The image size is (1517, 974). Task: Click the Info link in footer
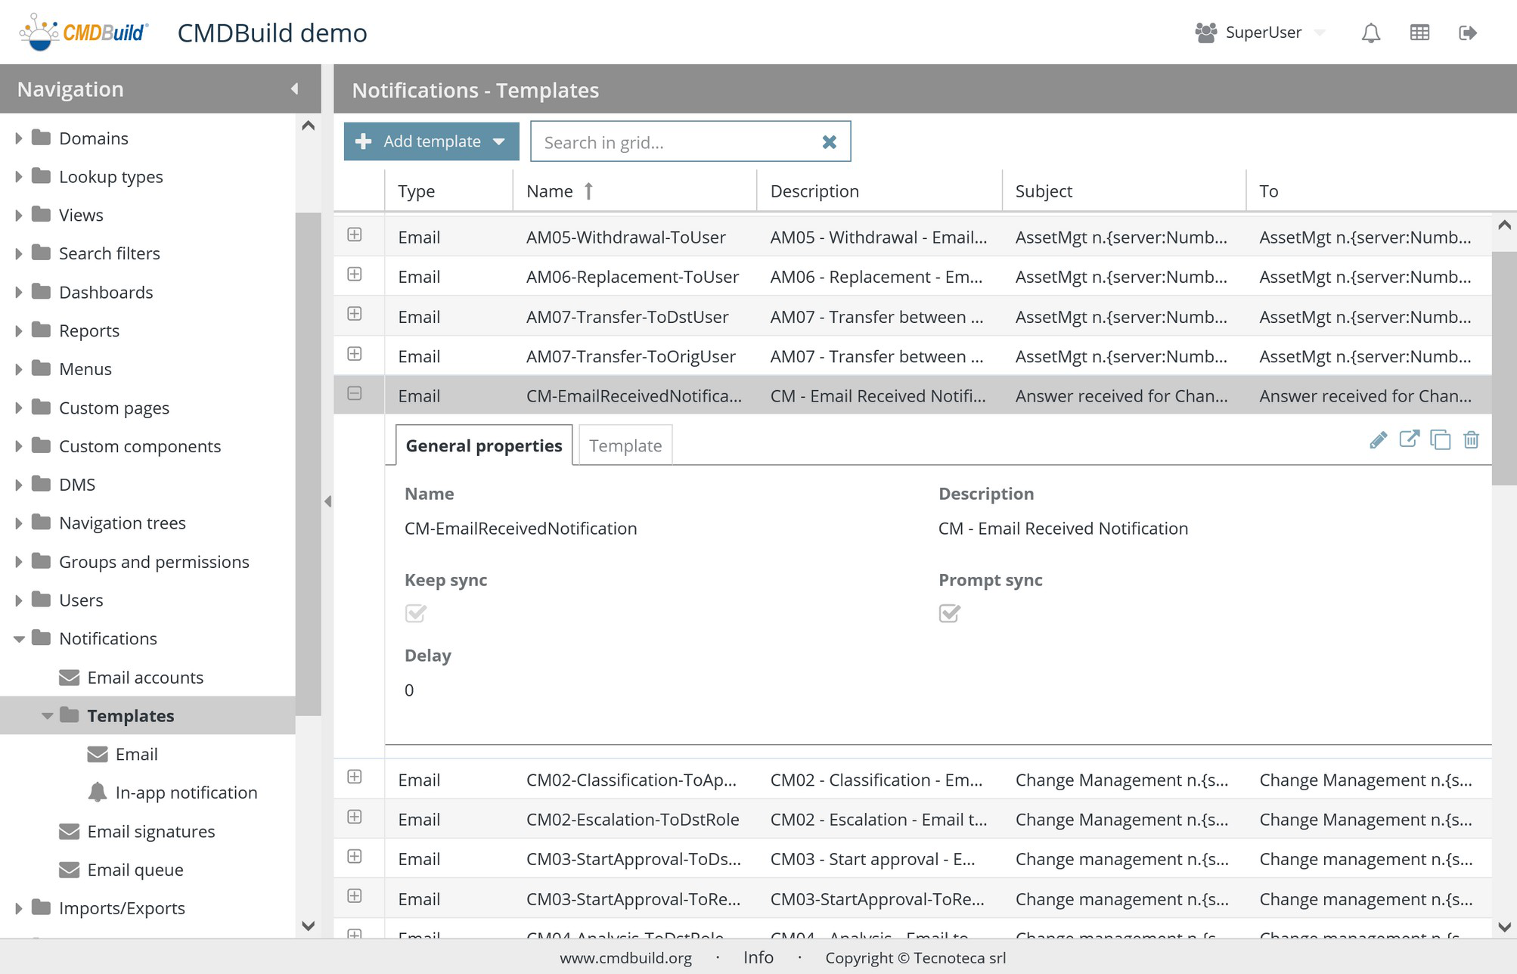(758, 957)
